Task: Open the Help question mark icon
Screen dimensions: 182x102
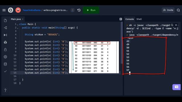Action: (x=5, y=90)
